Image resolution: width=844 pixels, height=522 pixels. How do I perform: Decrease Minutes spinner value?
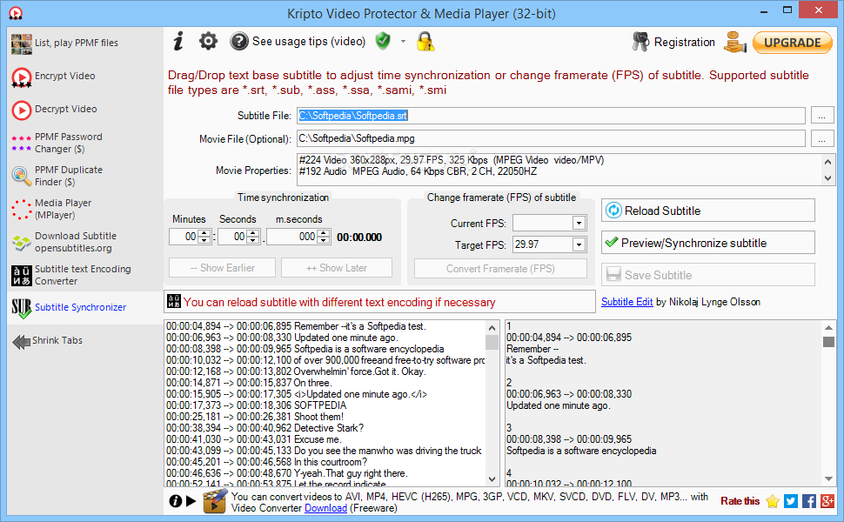tap(204, 240)
